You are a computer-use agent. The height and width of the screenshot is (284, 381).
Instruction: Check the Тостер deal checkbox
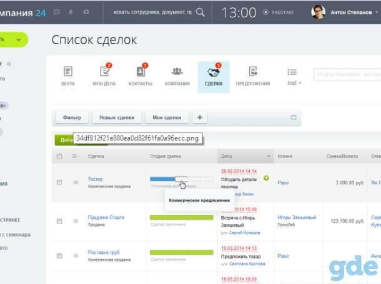[59, 182]
